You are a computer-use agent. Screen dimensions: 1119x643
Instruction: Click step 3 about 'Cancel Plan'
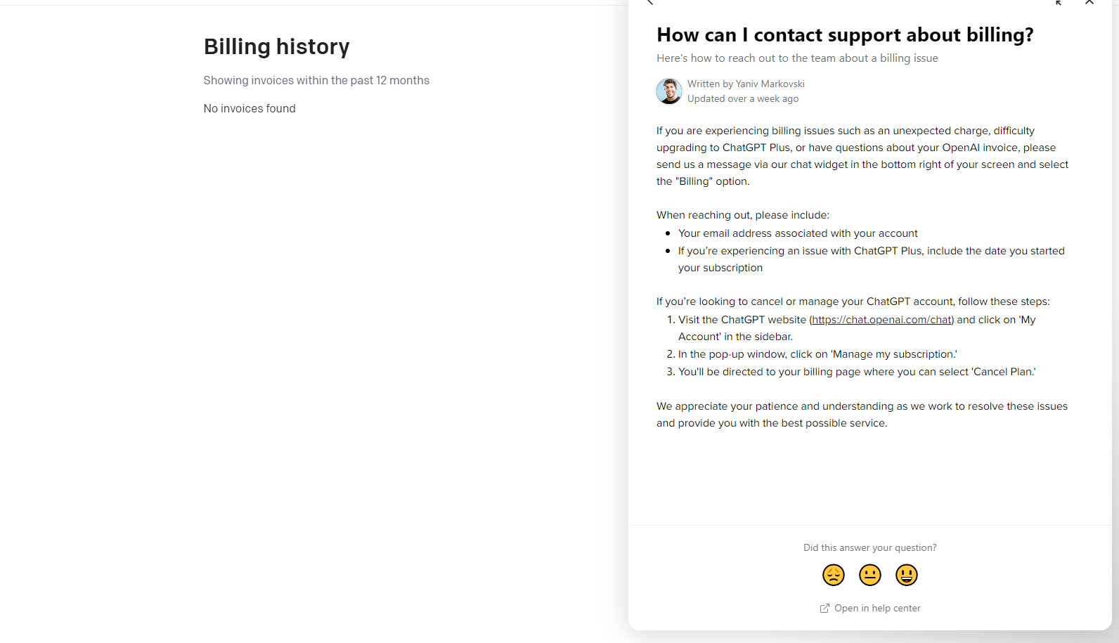pos(856,372)
